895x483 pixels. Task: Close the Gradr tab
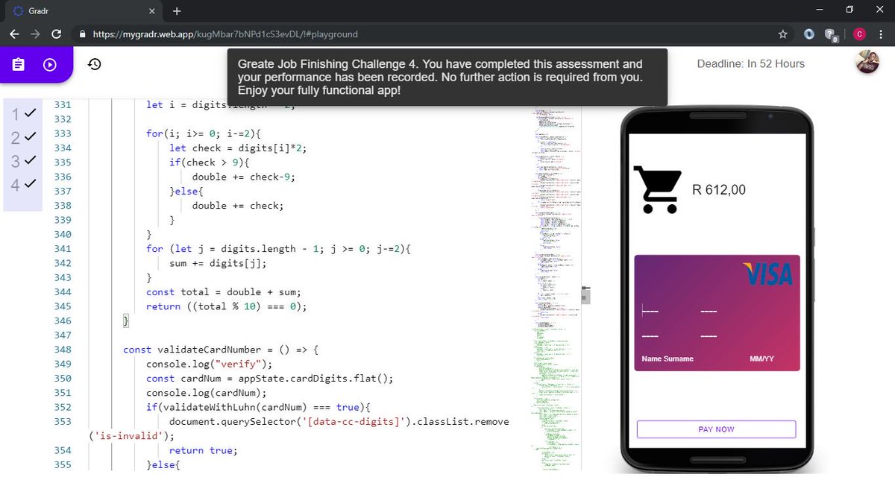(152, 11)
